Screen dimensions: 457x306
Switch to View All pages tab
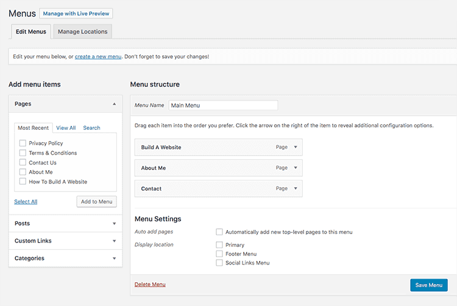(66, 128)
